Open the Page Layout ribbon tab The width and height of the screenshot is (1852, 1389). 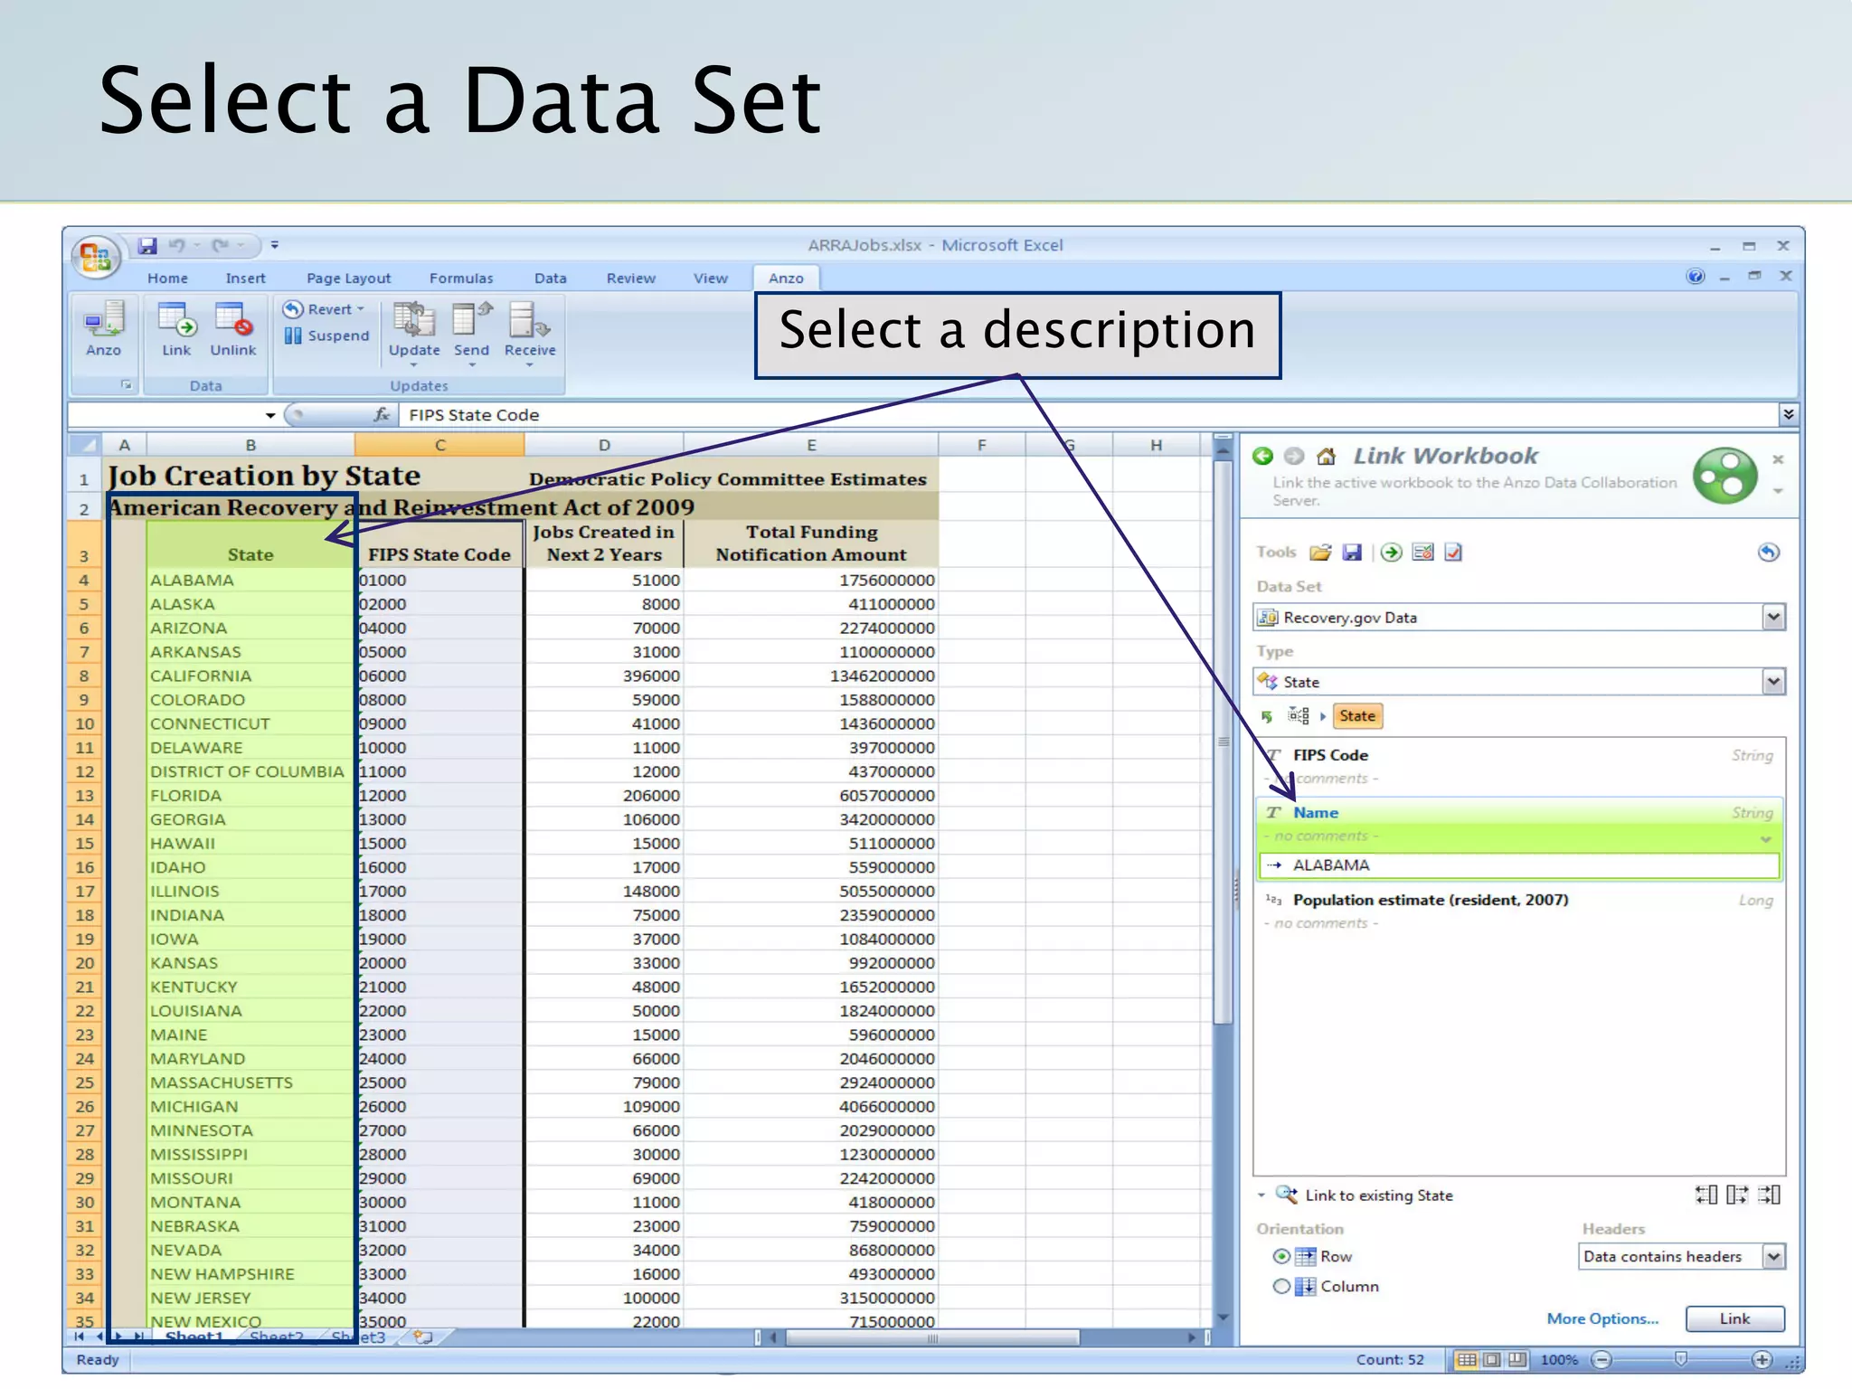tap(348, 278)
